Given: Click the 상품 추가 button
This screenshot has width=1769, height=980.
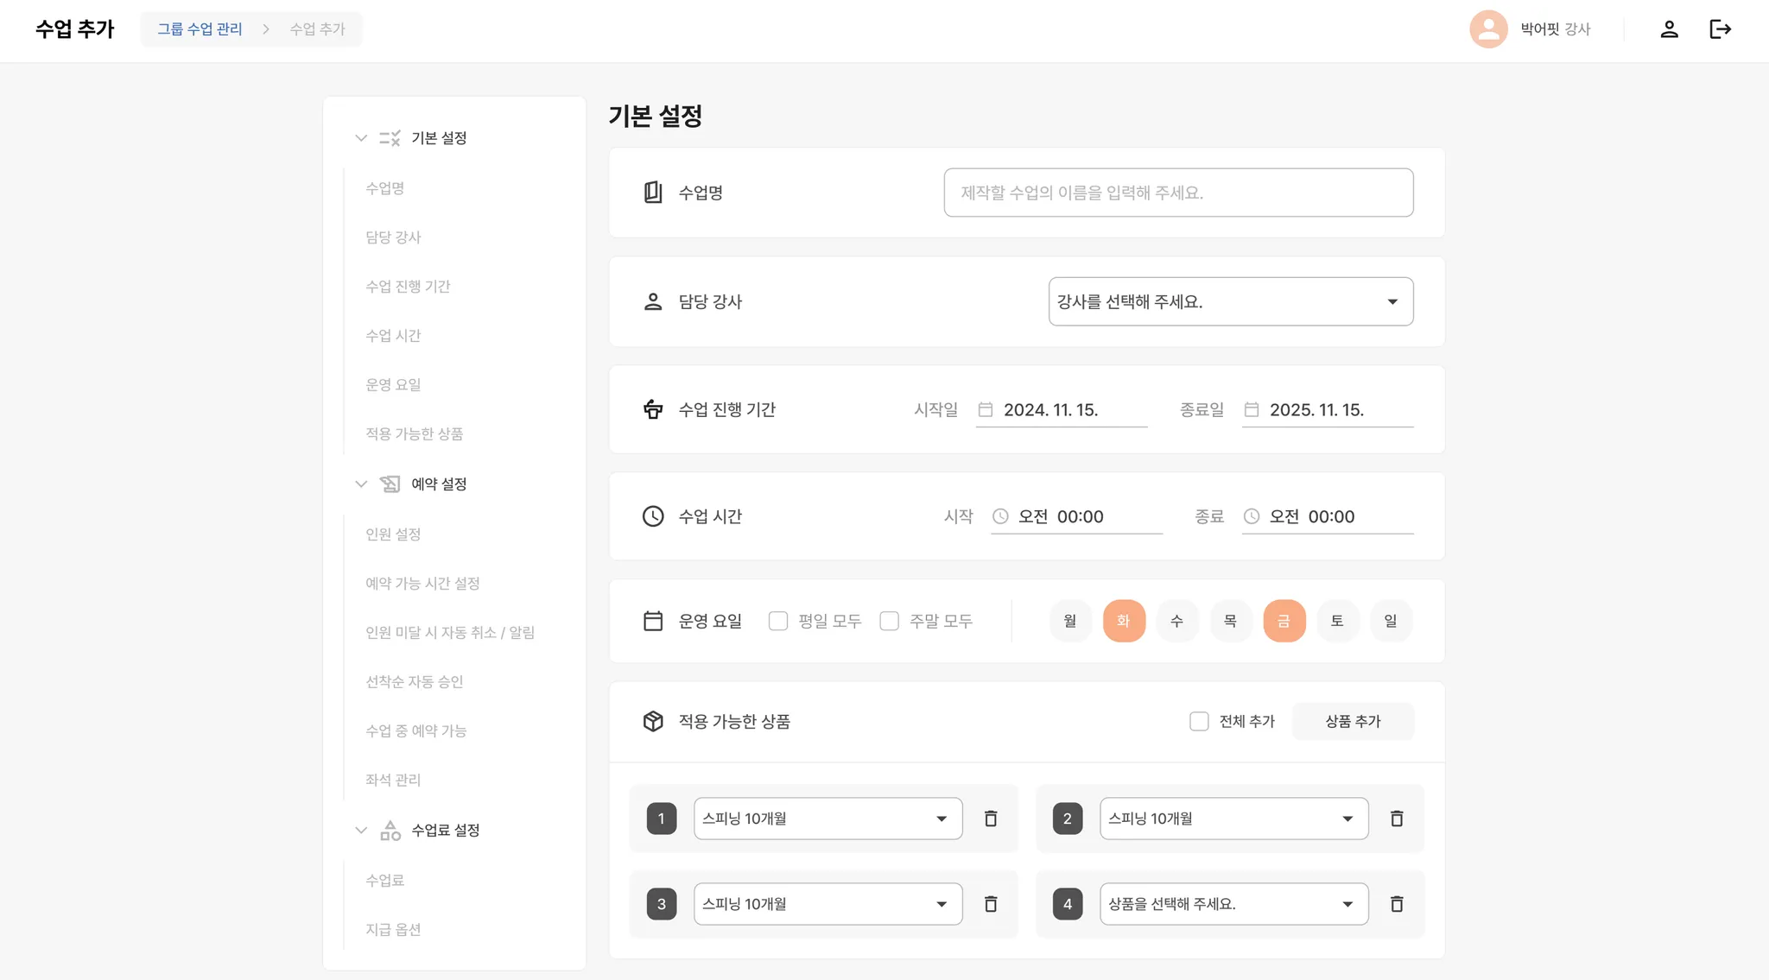Looking at the screenshot, I should tap(1353, 721).
